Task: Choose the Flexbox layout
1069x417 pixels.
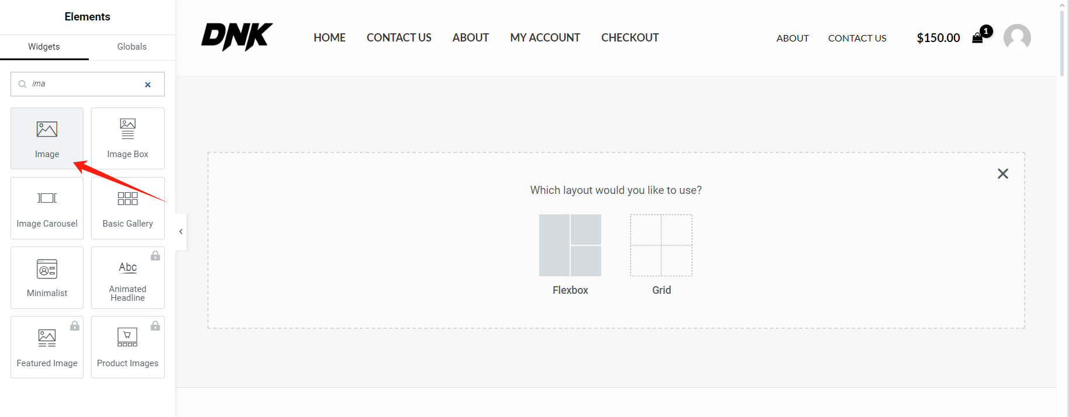Action: [x=570, y=245]
